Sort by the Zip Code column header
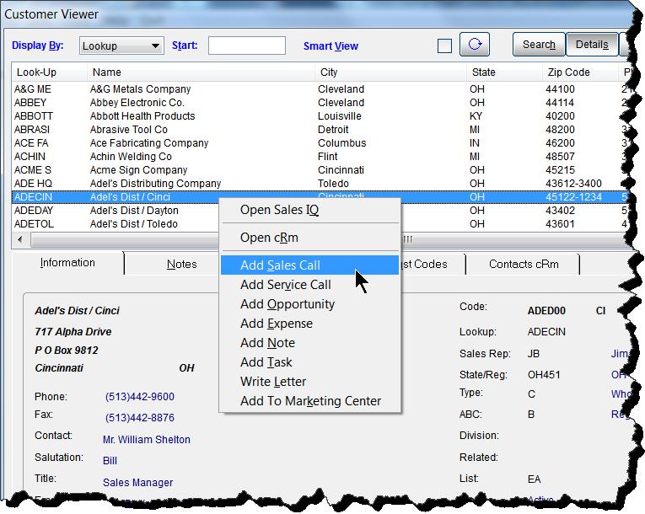The height and width of the screenshot is (514, 645). pos(580,72)
